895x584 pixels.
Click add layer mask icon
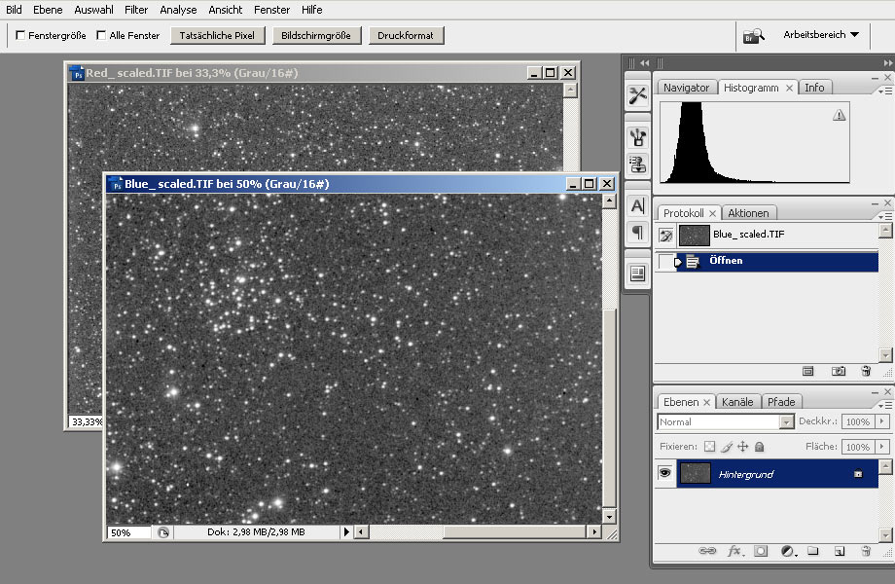tap(761, 551)
